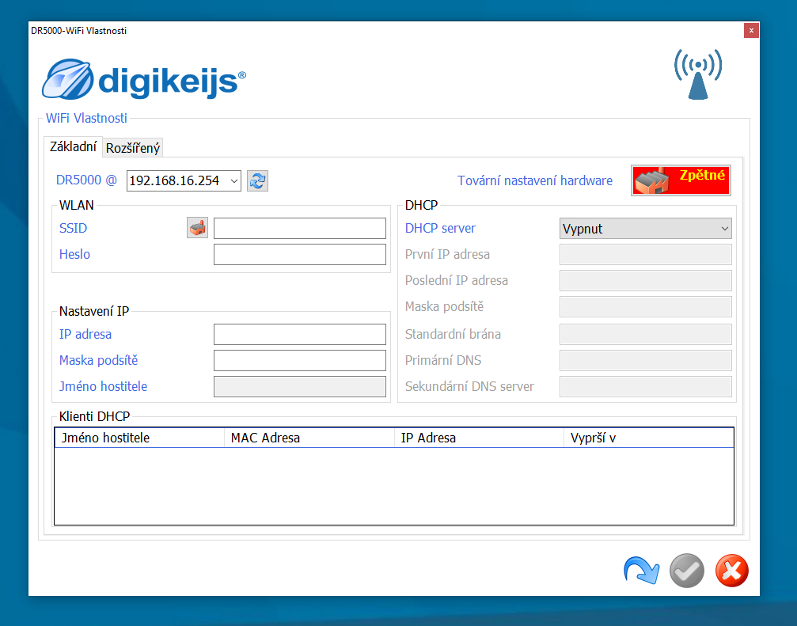The width and height of the screenshot is (797, 626).
Task: Click the digikeijs logo
Action: click(x=144, y=80)
